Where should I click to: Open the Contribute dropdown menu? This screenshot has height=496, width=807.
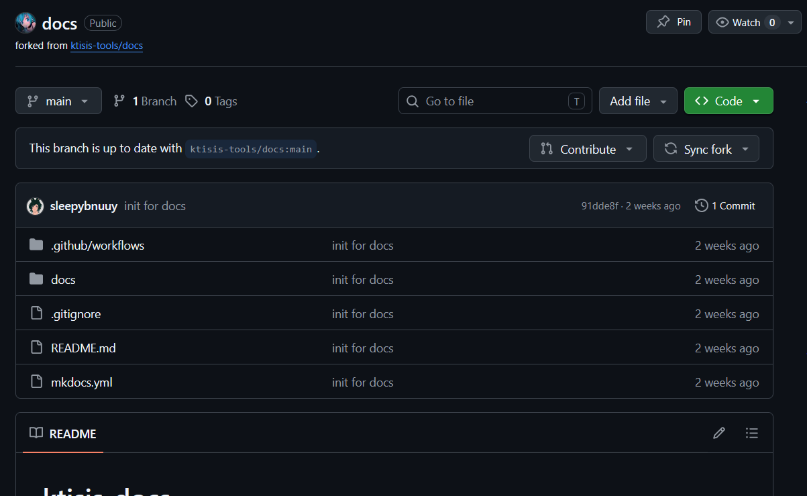tap(588, 148)
